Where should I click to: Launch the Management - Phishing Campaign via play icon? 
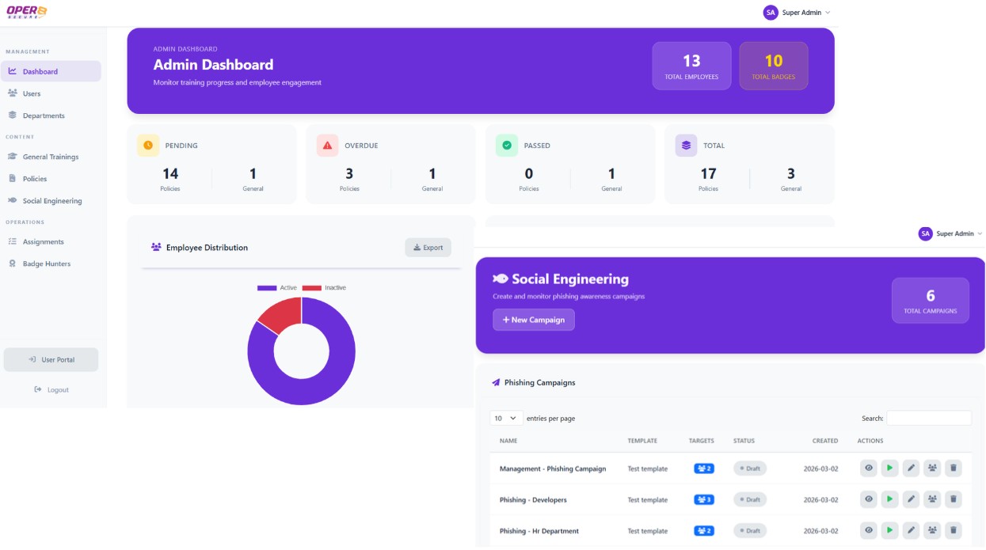pyautogui.click(x=889, y=468)
